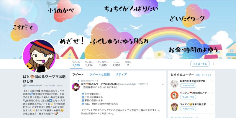236x118 pixels.
Task: Follow suggested user マイマイ
Action: (188, 109)
